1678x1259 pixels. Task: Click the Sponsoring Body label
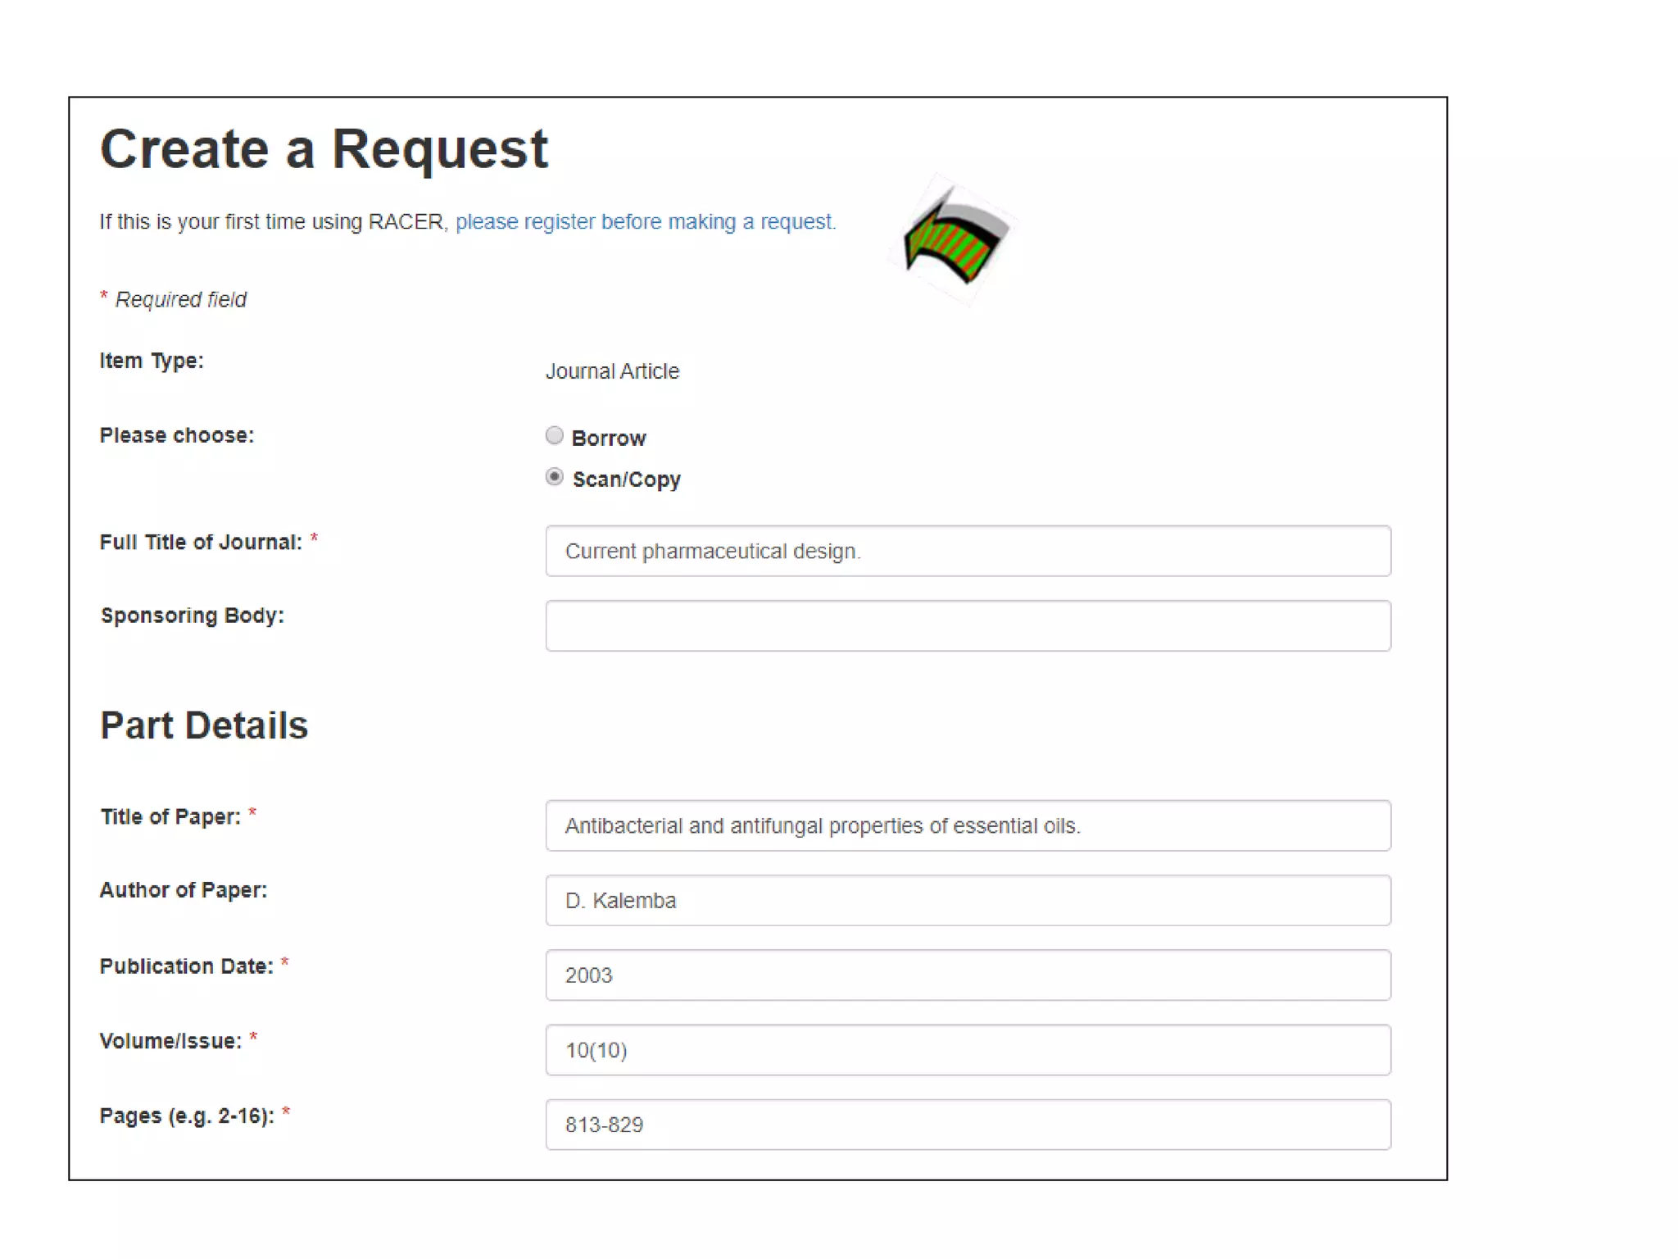193,616
